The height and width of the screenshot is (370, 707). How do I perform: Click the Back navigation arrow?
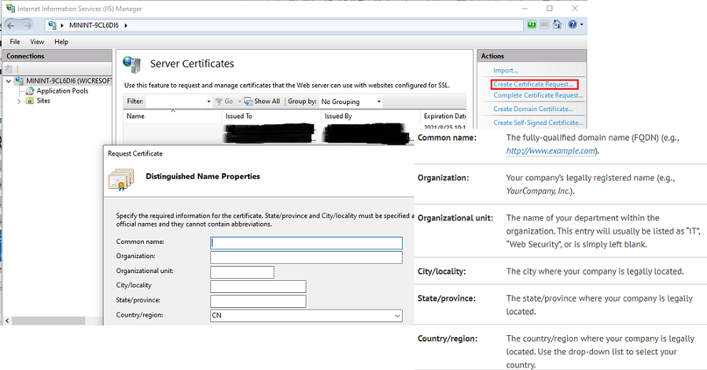(11, 25)
